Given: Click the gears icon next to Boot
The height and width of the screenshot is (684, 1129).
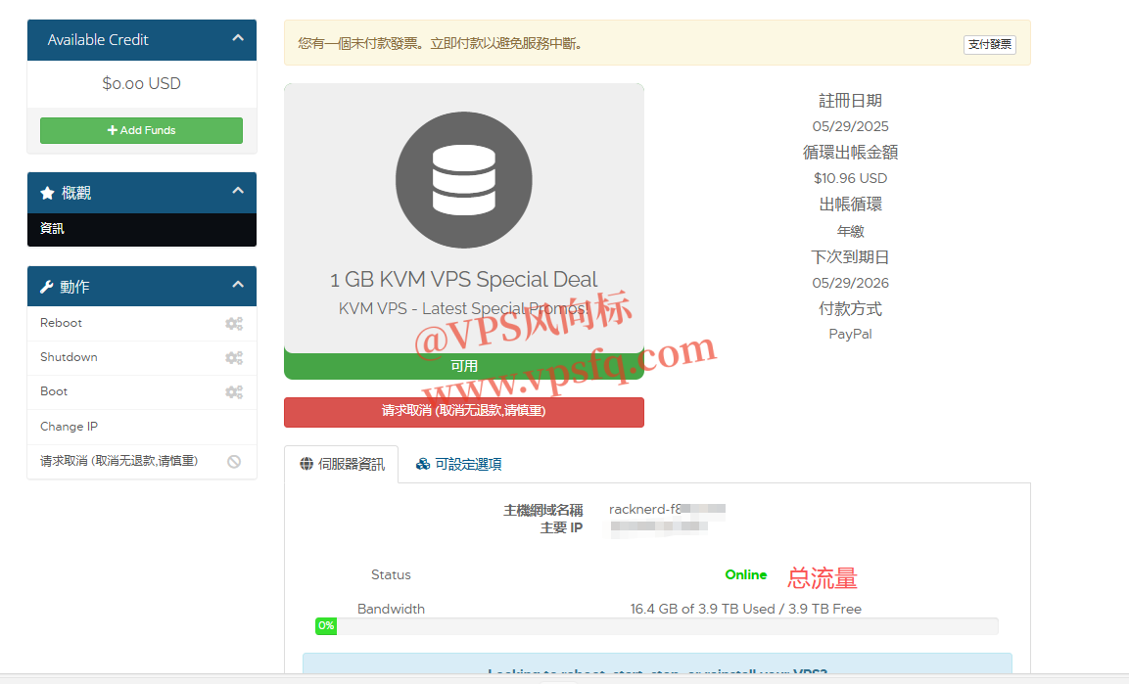Looking at the screenshot, I should 233,392.
